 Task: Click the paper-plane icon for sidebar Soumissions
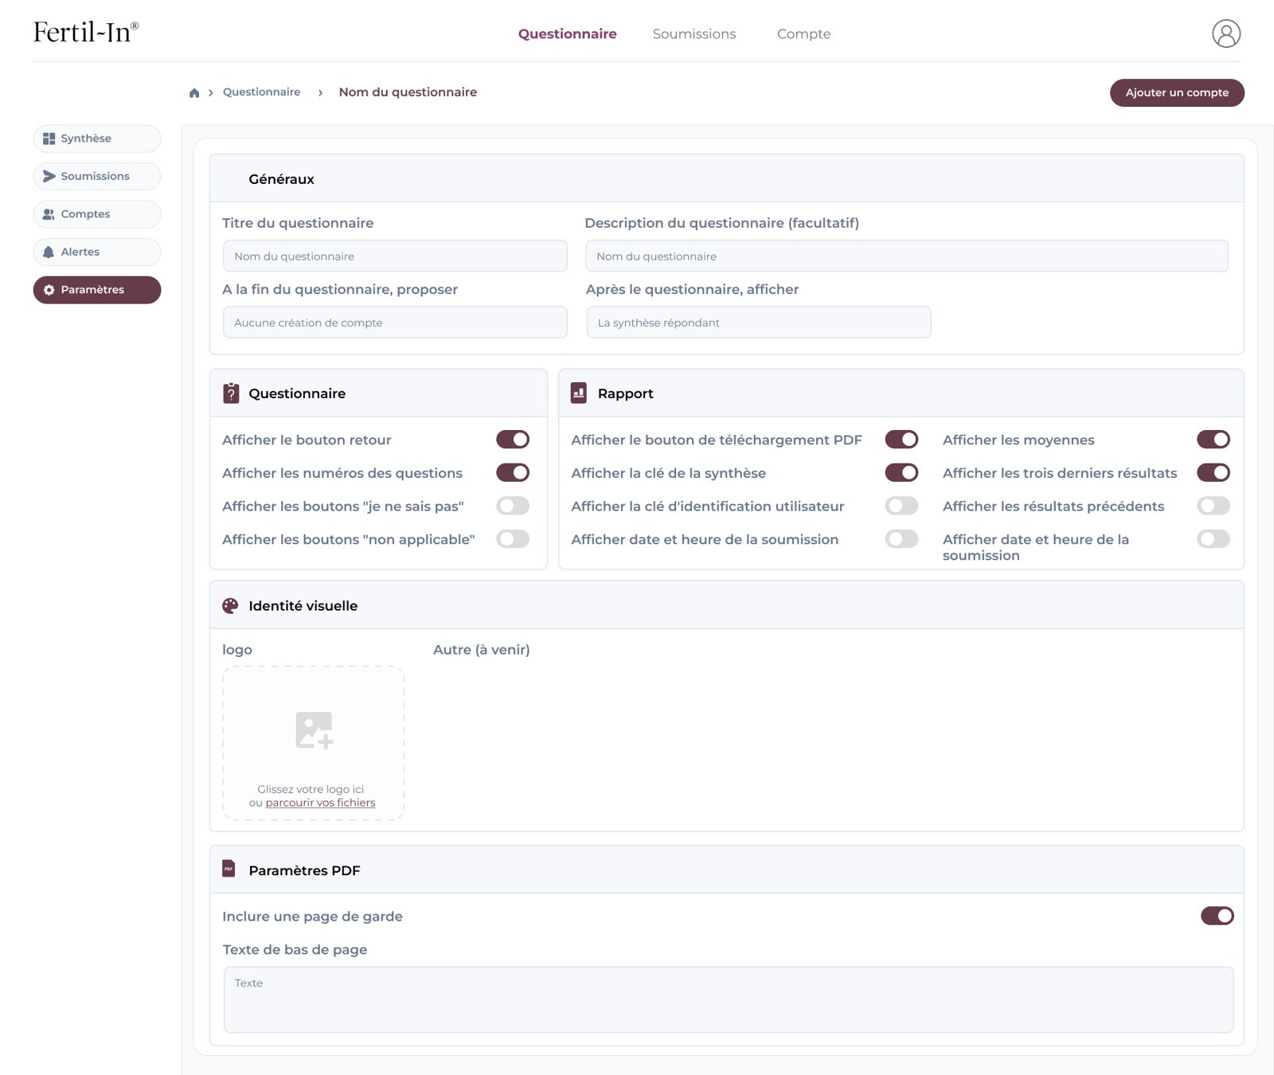coord(49,176)
